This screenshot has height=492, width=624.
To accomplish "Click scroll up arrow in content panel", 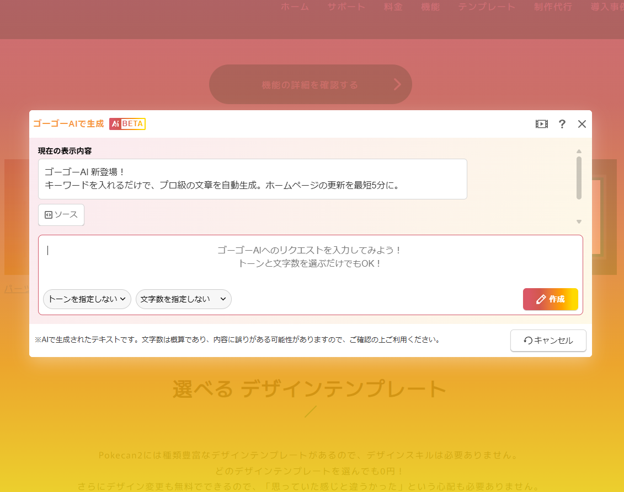I will pos(579,152).
